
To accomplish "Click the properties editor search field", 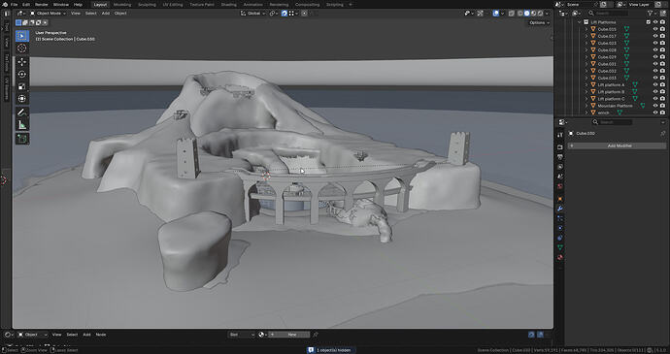I will coord(612,122).
